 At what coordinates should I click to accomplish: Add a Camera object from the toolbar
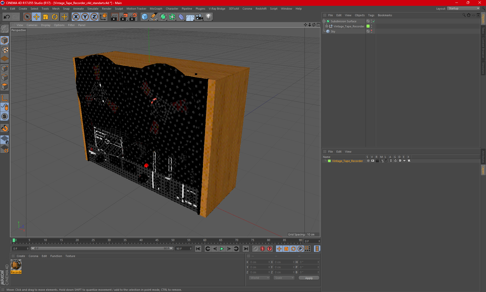[x=199, y=17]
